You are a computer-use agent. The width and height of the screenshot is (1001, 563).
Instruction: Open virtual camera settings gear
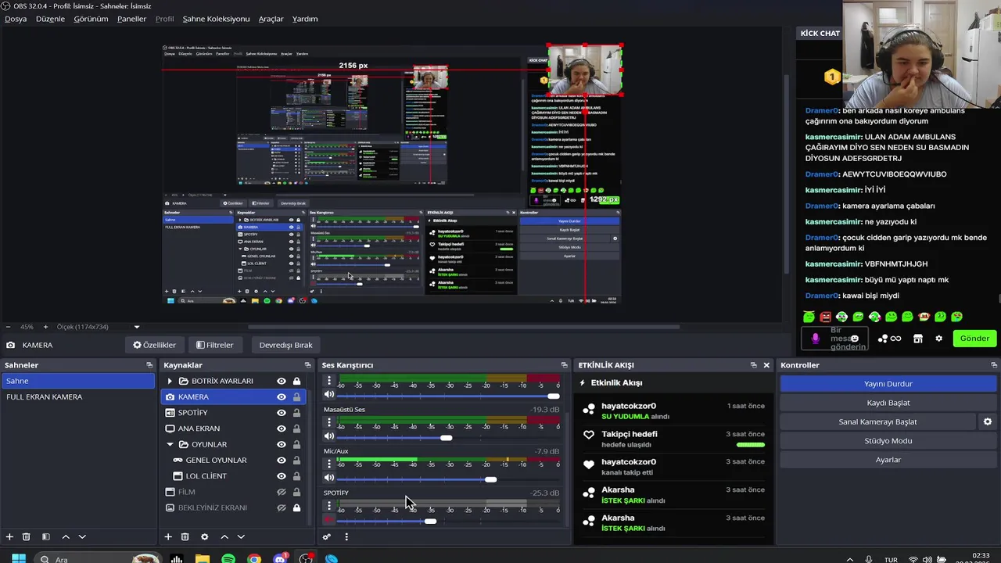988,421
